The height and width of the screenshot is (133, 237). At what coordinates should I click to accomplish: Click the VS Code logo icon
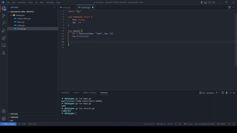click(x=3, y=2)
